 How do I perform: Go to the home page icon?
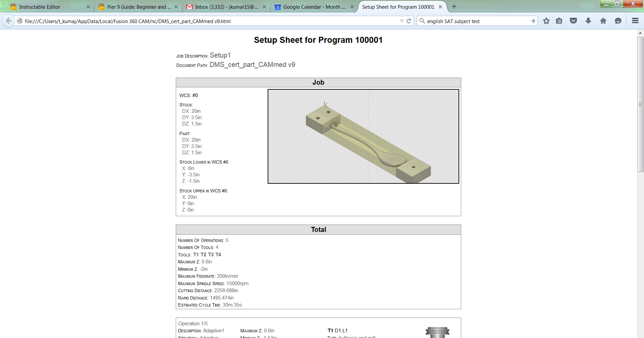603,21
